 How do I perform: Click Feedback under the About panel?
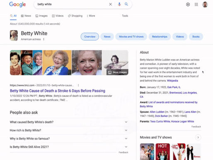tap(196, 126)
